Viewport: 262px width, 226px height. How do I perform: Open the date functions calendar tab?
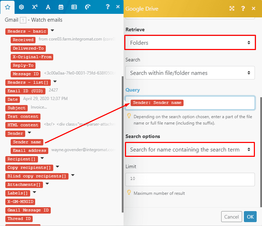coord(61,7)
